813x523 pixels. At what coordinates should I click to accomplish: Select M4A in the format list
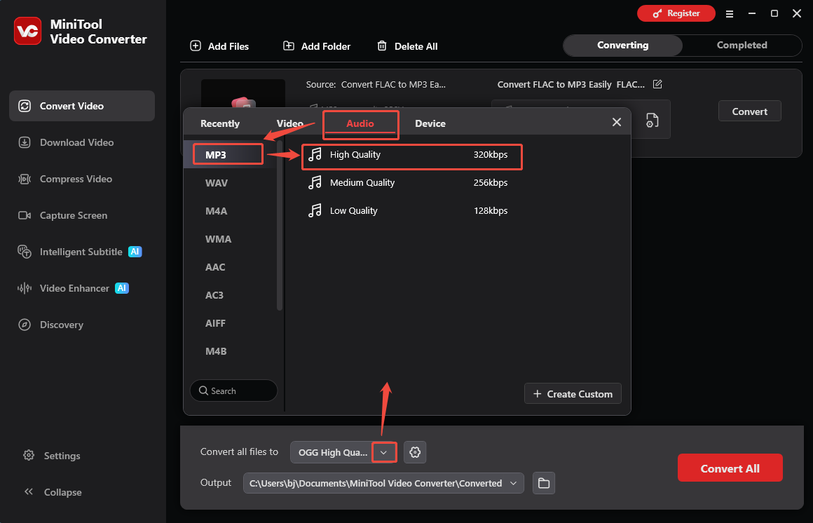coord(217,210)
